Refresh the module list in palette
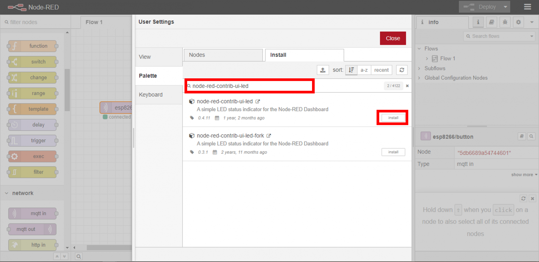The image size is (539, 262). 402,70
